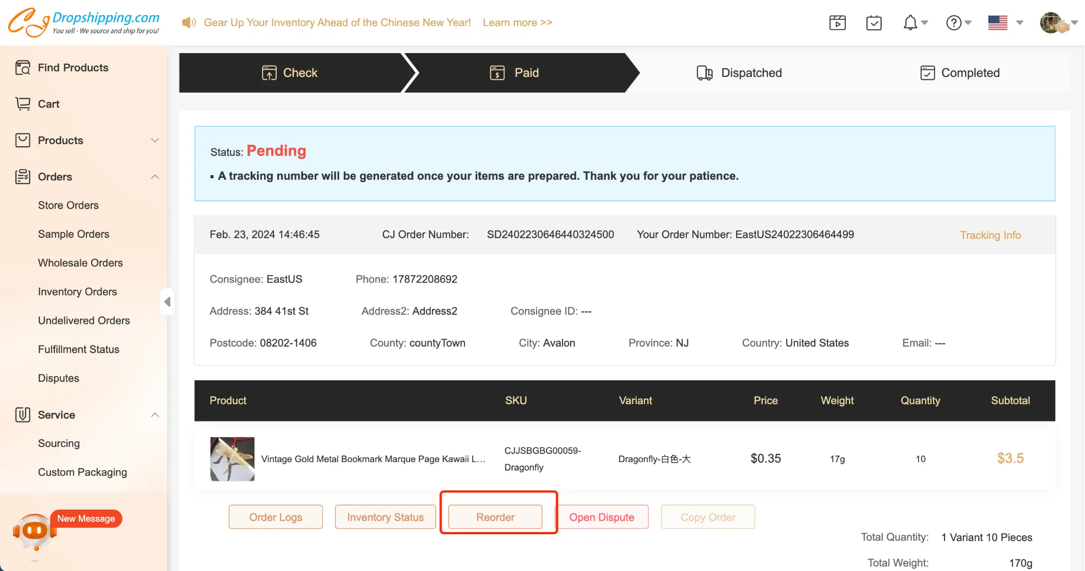Collapse the Service menu section

click(155, 415)
